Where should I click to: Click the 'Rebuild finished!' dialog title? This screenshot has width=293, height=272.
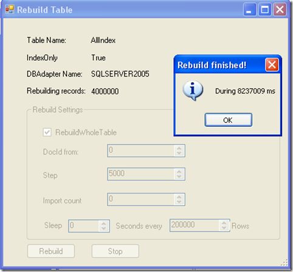(212, 65)
